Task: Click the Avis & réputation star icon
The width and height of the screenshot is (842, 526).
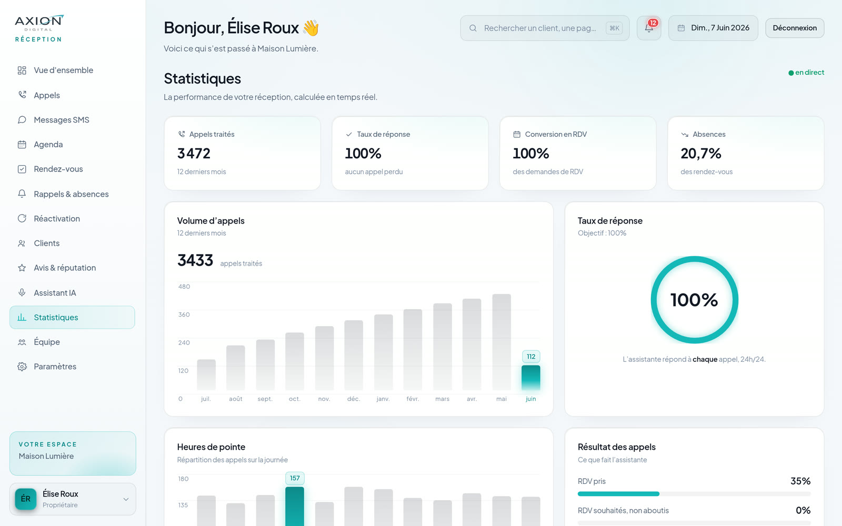Action: tap(22, 268)
